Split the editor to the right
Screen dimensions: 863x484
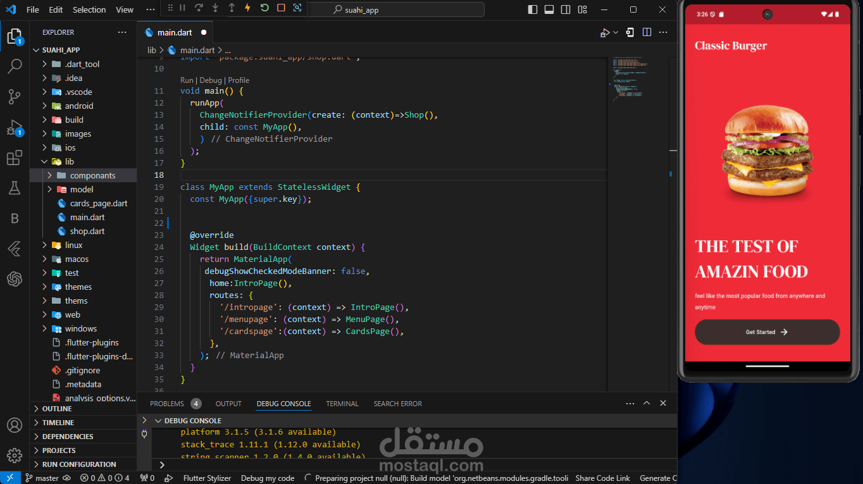(647, 32)
